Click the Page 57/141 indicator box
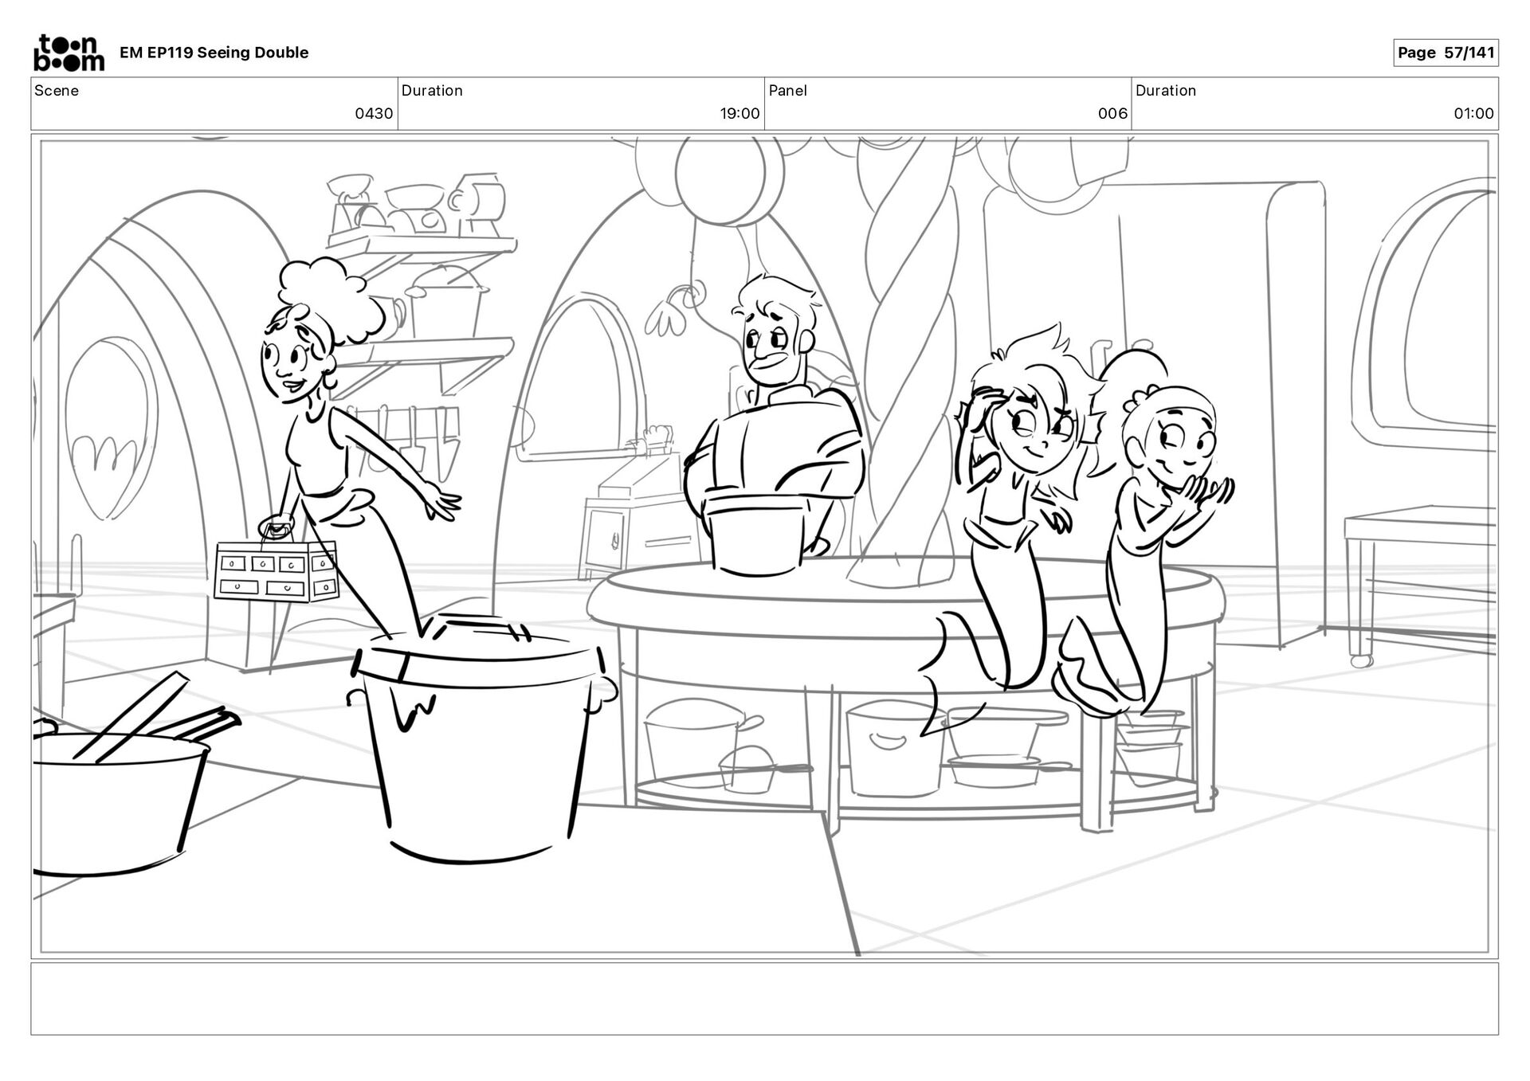The width and height of the screenshot is (1530, 1081). click(x=1445, y=53)
